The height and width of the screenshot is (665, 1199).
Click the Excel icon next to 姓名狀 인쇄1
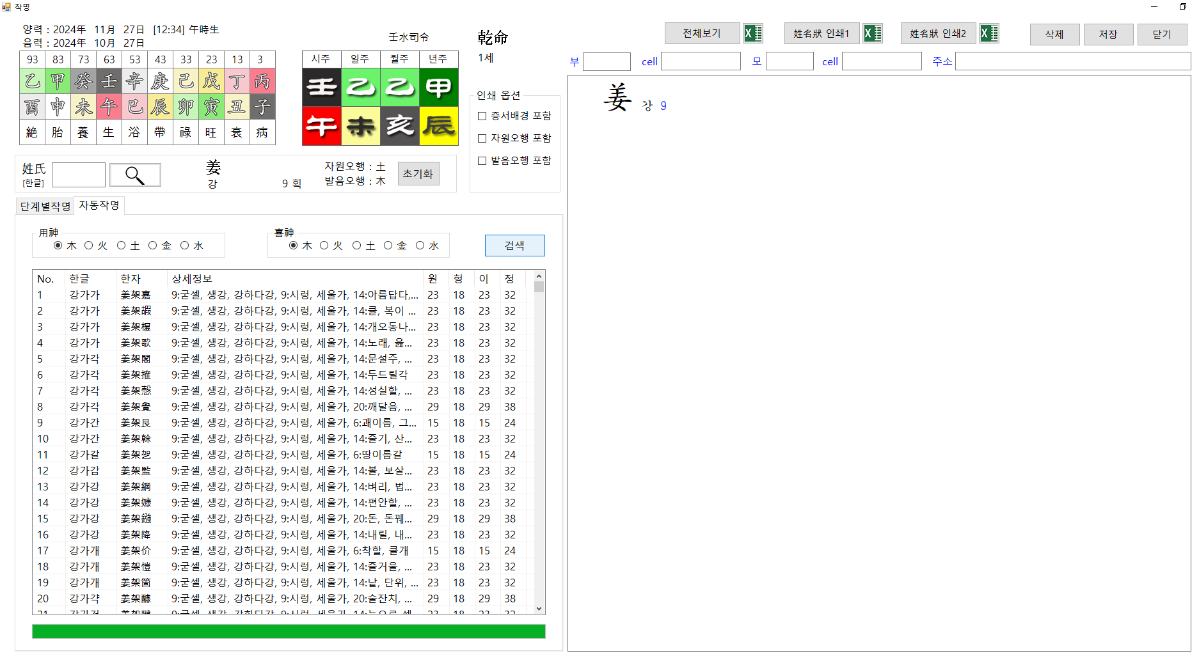coord(873,33)
